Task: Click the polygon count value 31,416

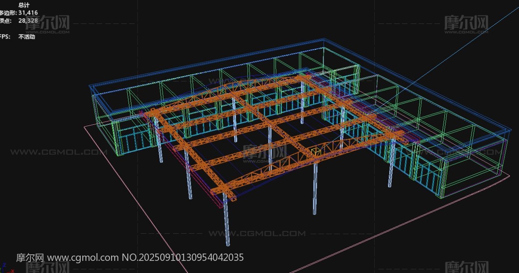Action: click(28, 13)
